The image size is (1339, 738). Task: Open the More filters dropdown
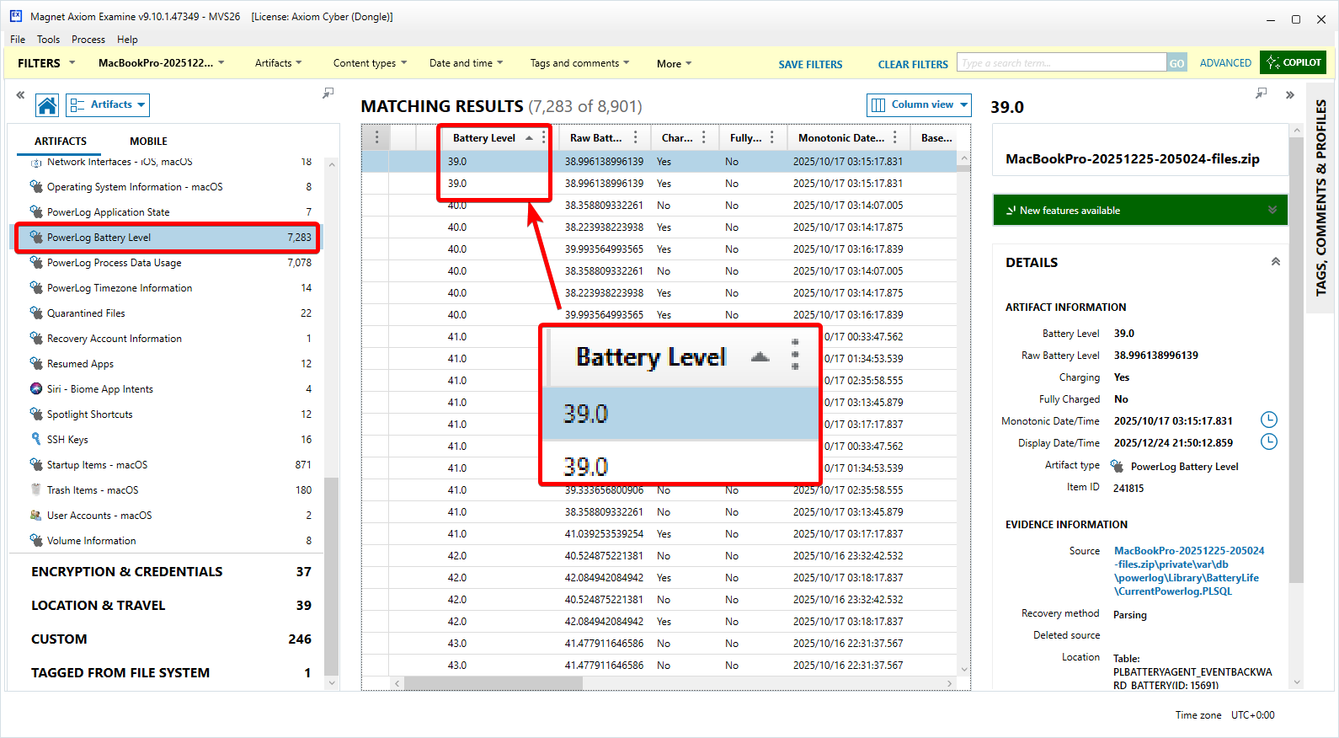pyautogui.click(x=674, y=64)
